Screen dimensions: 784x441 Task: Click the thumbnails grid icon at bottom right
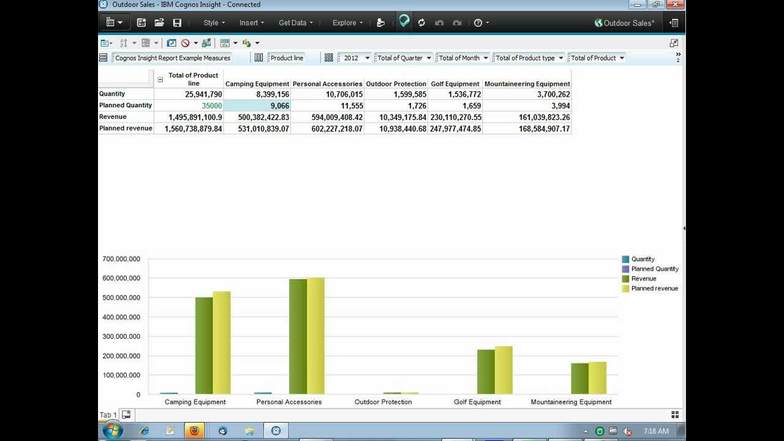pyautogui.click(x=675, y=415)
